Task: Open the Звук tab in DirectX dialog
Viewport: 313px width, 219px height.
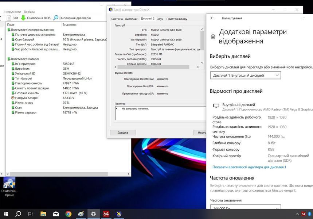Action: pos(160,19)
